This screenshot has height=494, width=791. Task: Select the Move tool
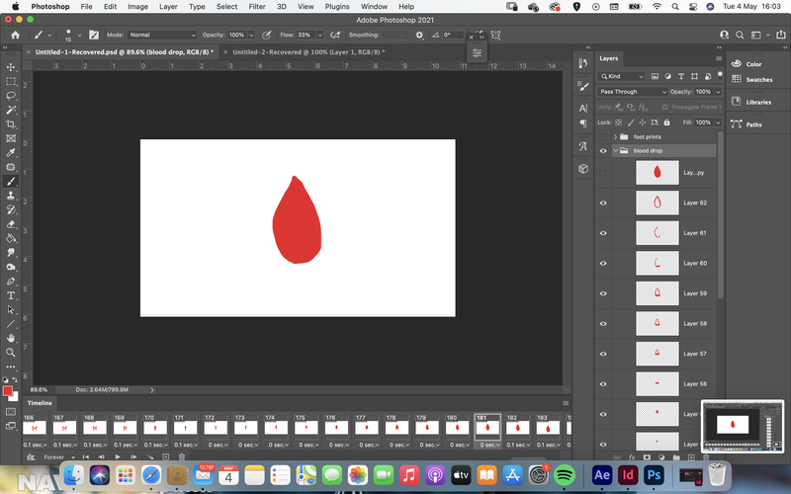[11, 67]
